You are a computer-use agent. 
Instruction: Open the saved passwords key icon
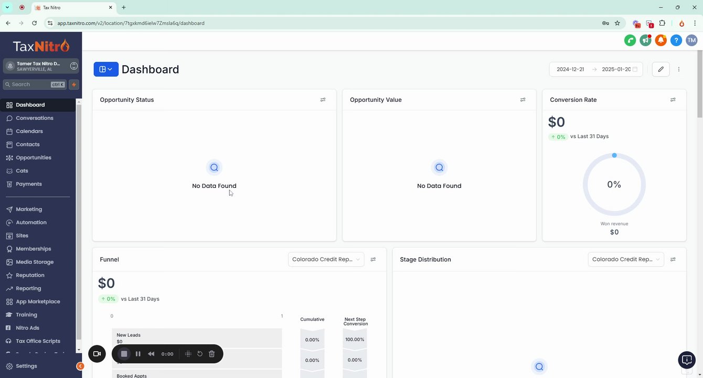point(605,23)
